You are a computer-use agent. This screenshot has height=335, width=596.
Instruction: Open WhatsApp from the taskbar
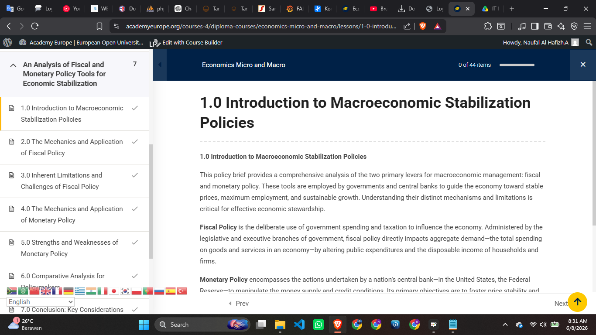[x=319, y=325]
